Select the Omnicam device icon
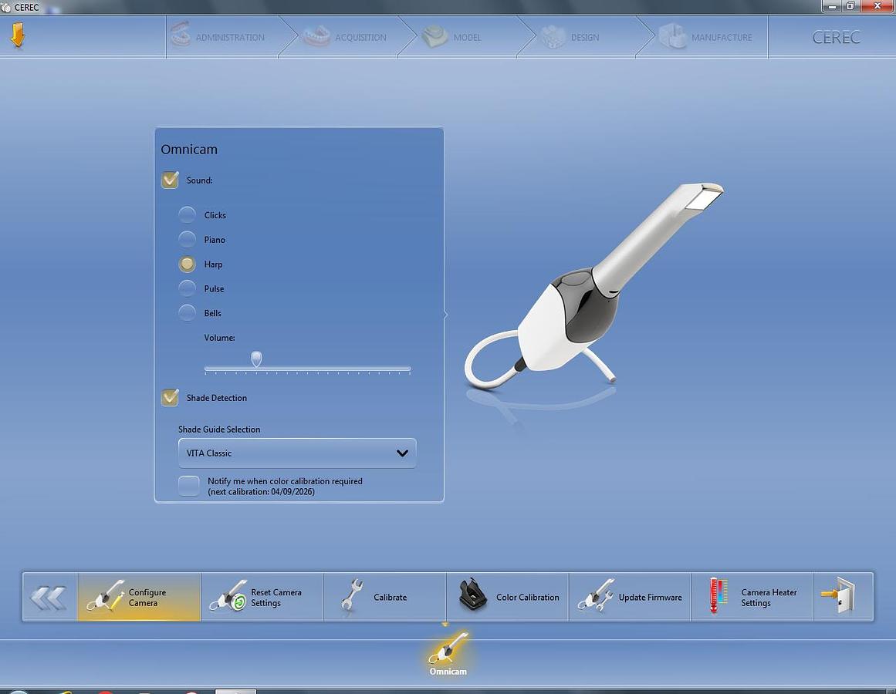This screenshot has width=896, height=694. (x=448, y=652)
